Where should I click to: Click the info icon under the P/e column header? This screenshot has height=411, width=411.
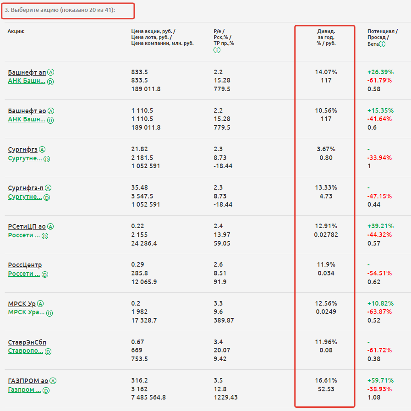(217, 50)
